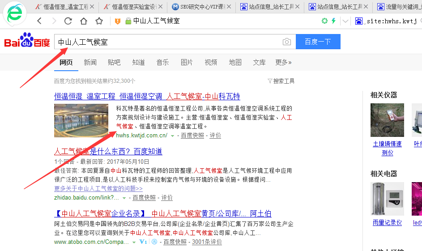
Task: Open 搜索工具 filter
Action: [x=281, y=81]
